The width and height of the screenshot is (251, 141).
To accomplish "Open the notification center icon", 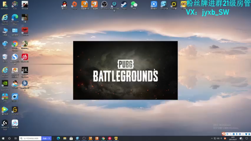I will coord(247,138).
